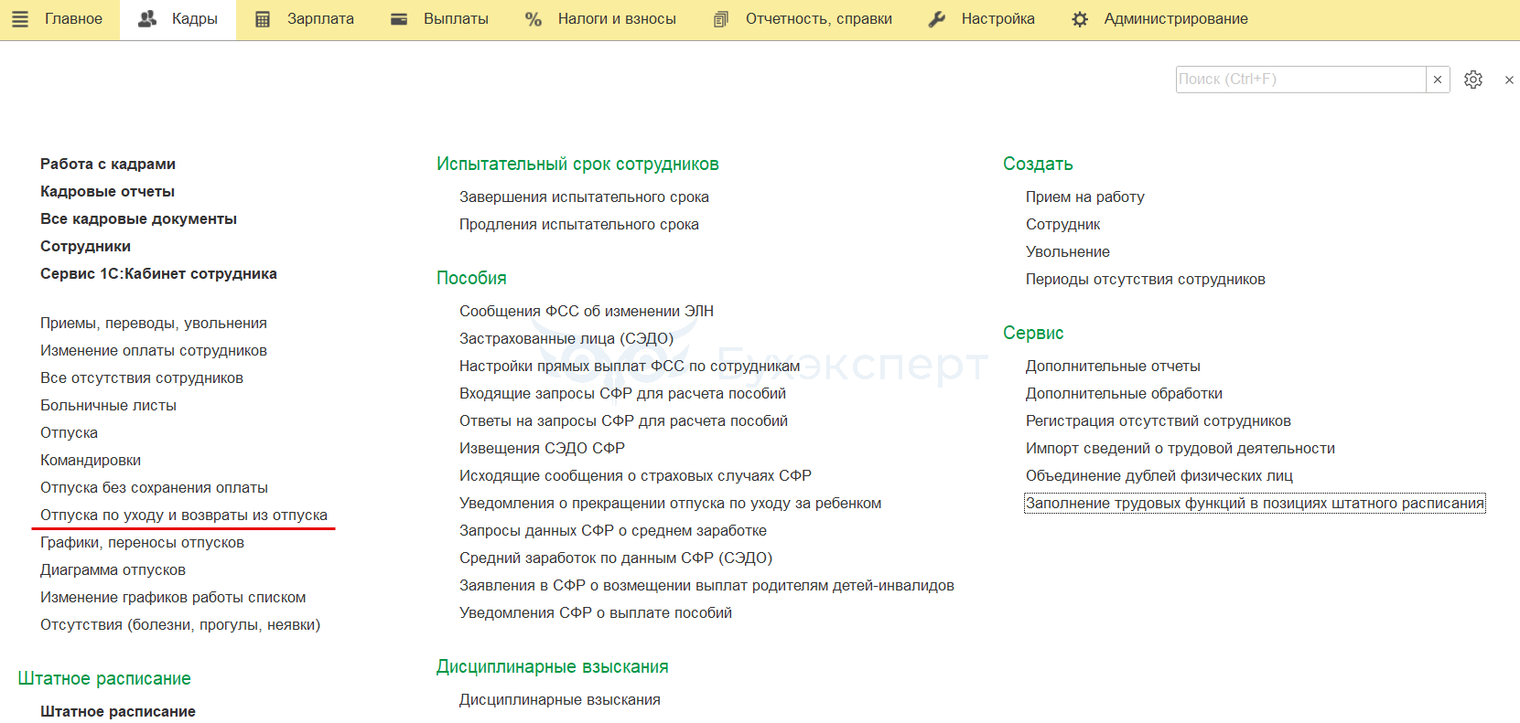Open Завершения испытательного срока
The width and height of the screenshot is (1520, 723).
(584, 197)
